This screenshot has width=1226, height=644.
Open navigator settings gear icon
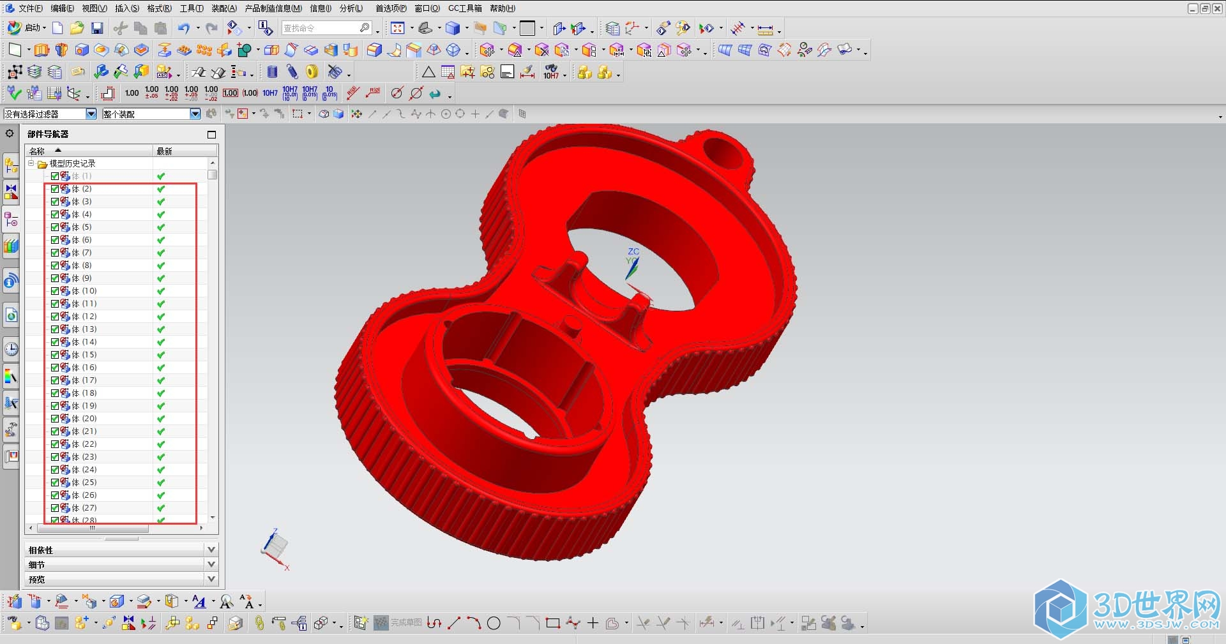[x=10, y=133]
